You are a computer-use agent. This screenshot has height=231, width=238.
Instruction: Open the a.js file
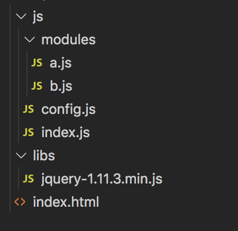pos(61,63)
